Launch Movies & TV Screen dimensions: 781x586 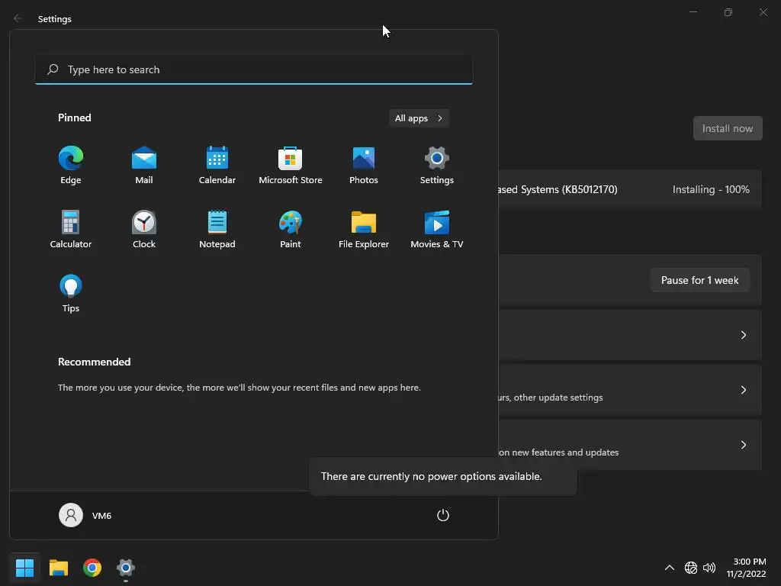click(x=437, y=230)
